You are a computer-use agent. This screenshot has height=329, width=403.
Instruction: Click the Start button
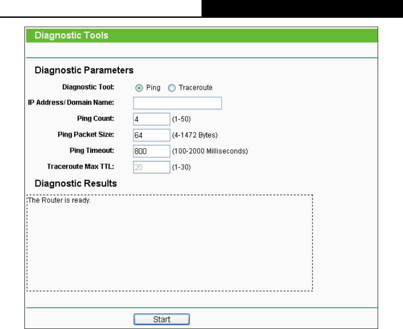pyautogui.click(x=161, y=319)
